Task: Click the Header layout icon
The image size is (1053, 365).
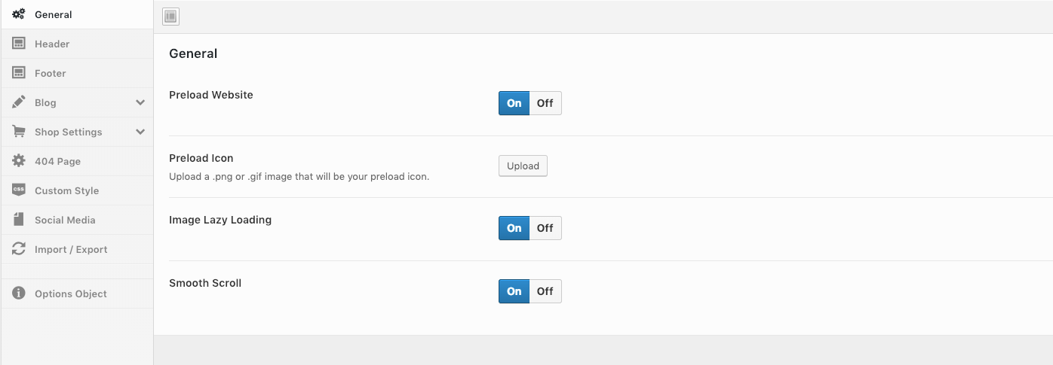Action: pyautogui.click(x=19, y=44)
